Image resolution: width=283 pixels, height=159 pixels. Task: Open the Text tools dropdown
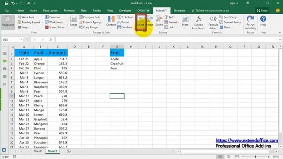click(170, 17)
